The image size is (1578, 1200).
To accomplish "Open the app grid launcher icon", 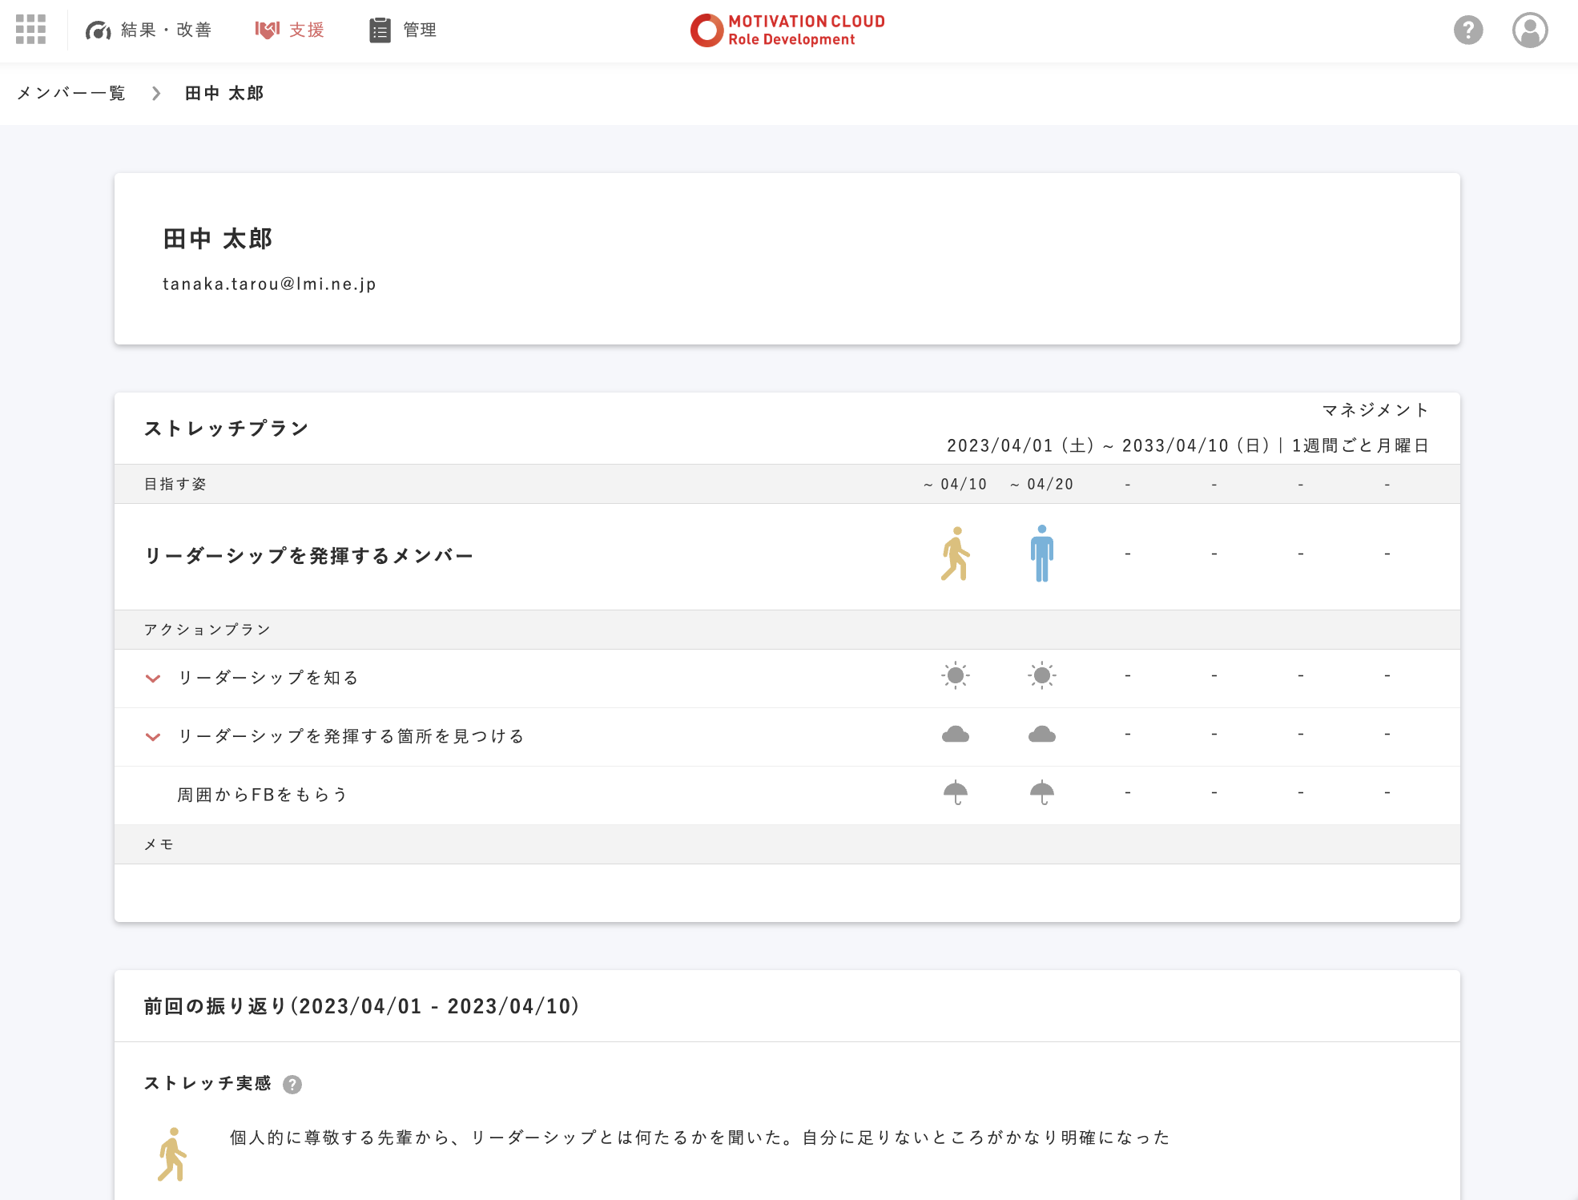I will click(30, 30).
